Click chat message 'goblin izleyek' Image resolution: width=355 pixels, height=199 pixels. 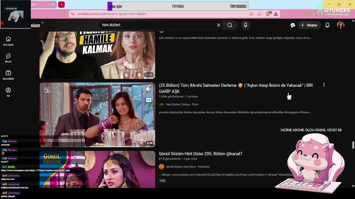8,196
